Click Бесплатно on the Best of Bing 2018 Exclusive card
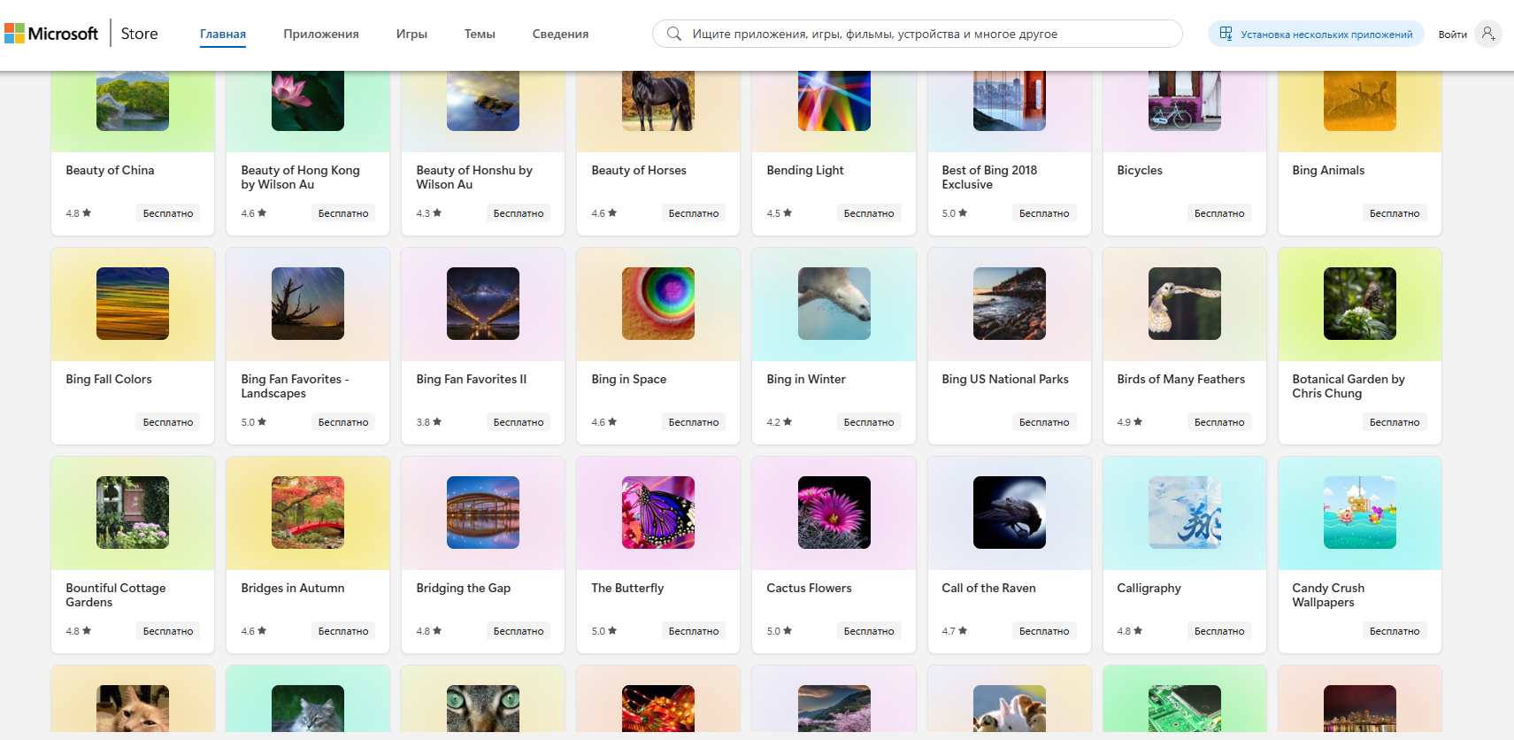 click(x=1044, y=213)
